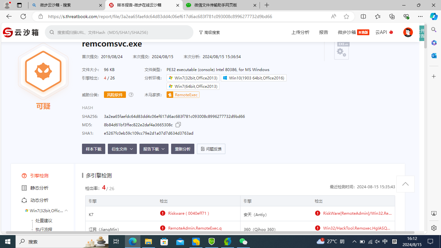441x248 pixels.
Task: Open the tab actions menu icon
Action: click(x=19, y=5)
